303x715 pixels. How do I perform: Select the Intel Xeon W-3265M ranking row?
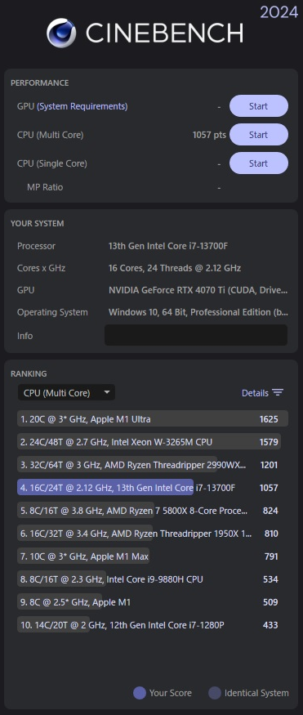pos(153,442)
